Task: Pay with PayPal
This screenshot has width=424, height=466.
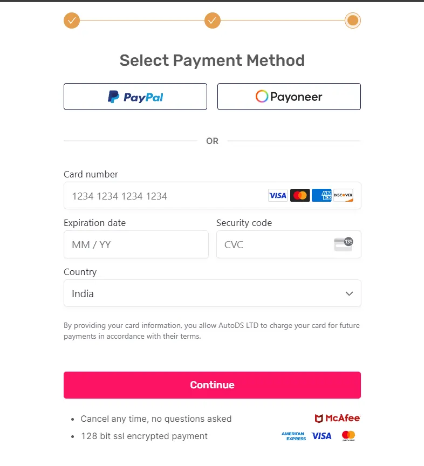Action: tap(135, 97)
